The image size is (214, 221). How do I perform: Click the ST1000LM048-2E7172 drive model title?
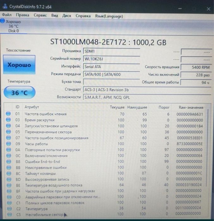point(88,42)
